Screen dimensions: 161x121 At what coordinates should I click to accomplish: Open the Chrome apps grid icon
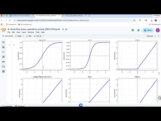[2, 24]
